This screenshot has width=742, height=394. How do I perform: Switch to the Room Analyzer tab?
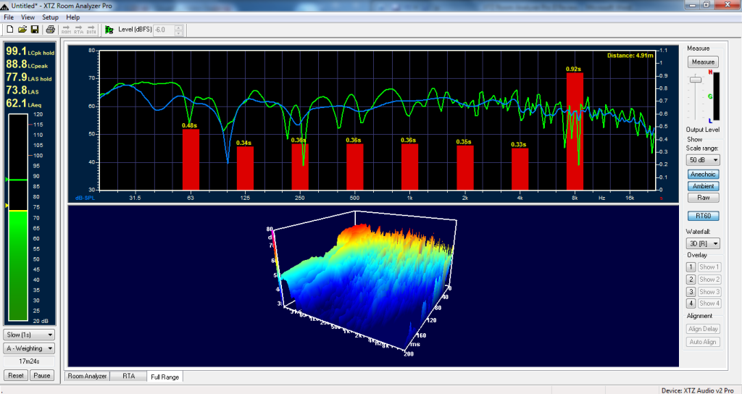(87, 376)
